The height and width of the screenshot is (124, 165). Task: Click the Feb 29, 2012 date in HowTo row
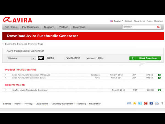click(x=118, y=90)
